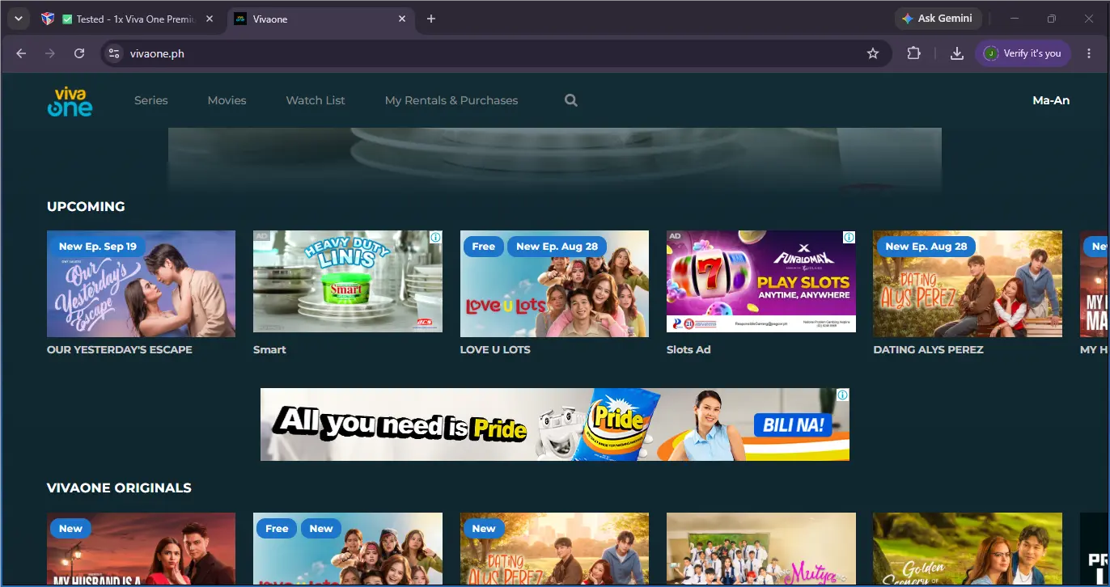Click New Ep. Aug 28 badge on Dating Alys Perez

926,247
